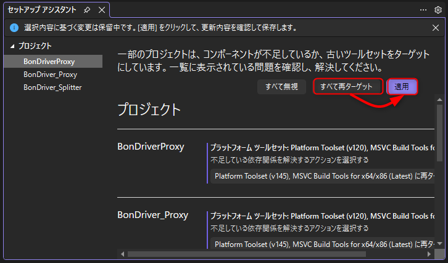
Task: Click the horizontal scrollbar thumb
Action: coord(247,254)
